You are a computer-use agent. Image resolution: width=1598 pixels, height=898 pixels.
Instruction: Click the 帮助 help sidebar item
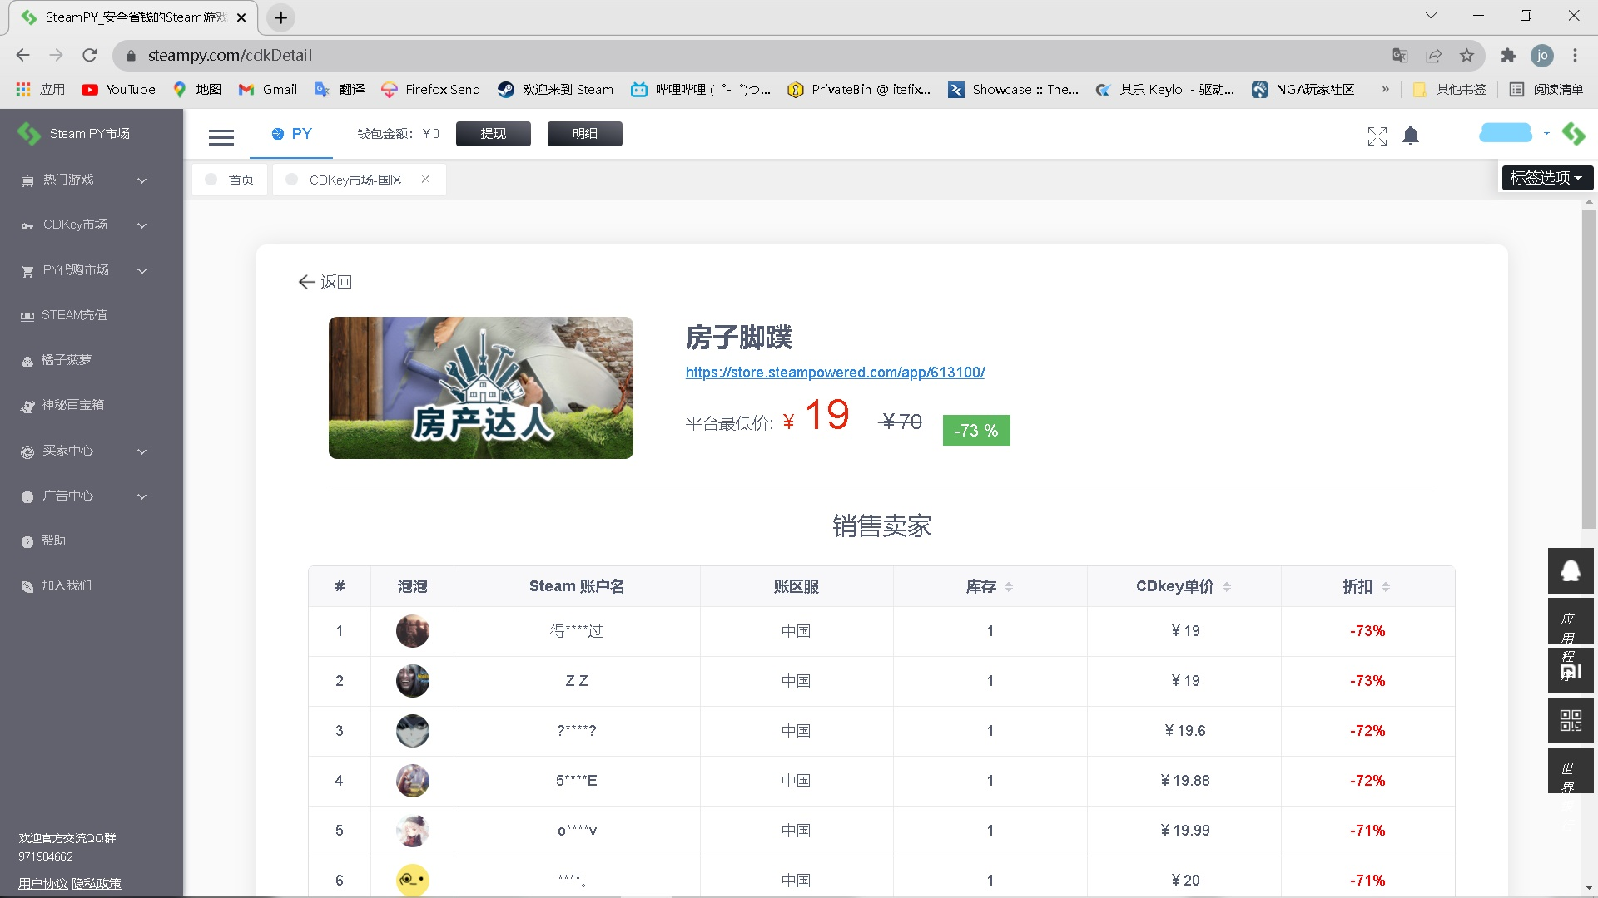[54, 540]
